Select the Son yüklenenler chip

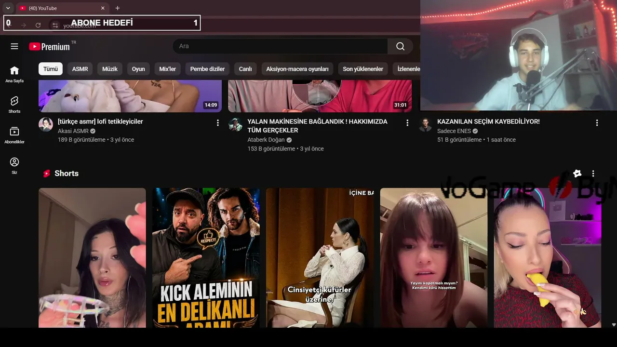[363, 69]
